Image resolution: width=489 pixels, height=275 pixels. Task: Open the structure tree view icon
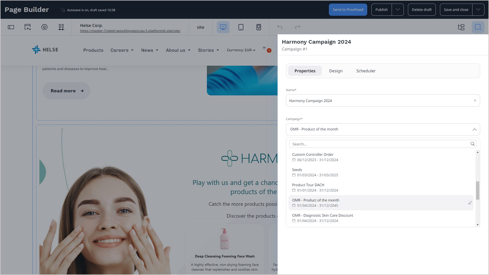tap(461, 27)
